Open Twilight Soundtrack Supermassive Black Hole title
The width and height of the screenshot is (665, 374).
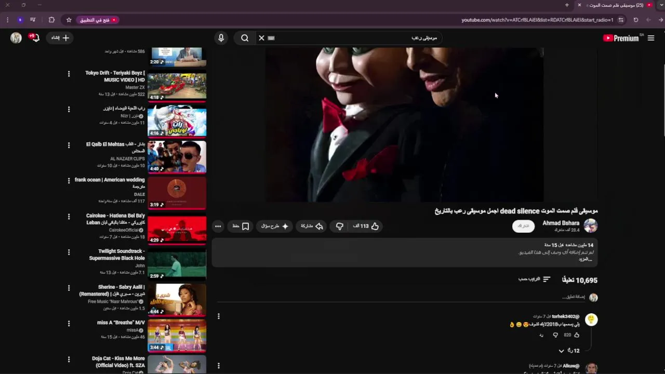117,255
